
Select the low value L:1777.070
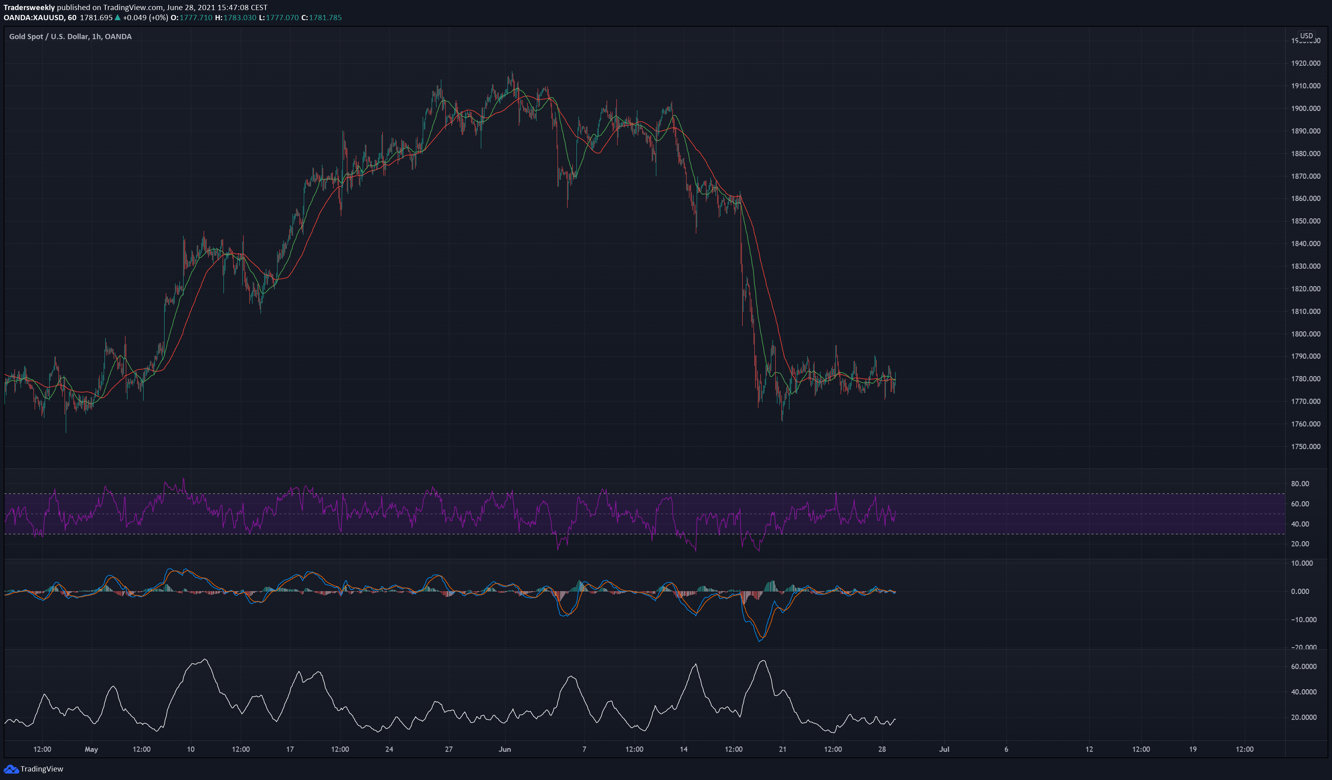pyautogui.click(x=279, y=17)
